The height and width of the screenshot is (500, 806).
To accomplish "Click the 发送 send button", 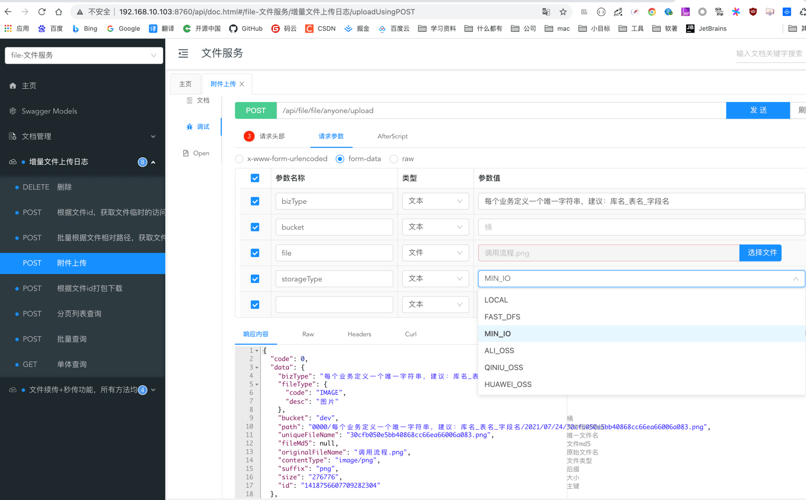I will pos(758,110).
